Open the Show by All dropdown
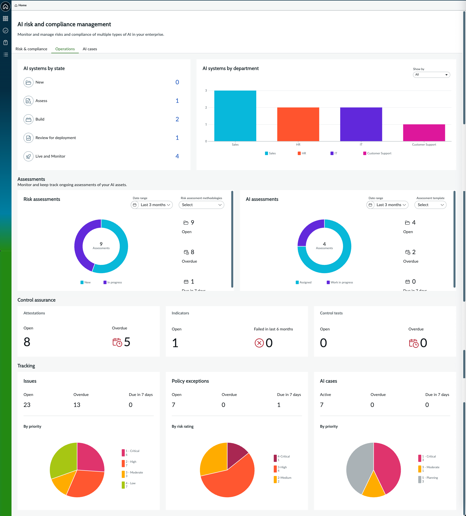 click(x=431, y=75)
